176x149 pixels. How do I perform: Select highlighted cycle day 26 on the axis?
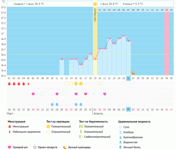pyautogui.click(x=128, y=78)
